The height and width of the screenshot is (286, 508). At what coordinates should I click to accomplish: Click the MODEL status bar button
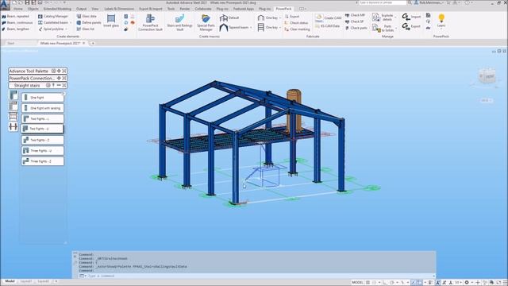tap(357, 283)
